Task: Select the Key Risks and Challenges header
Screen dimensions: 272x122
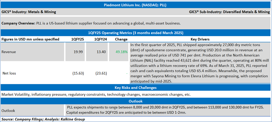Action: [136, 88]
